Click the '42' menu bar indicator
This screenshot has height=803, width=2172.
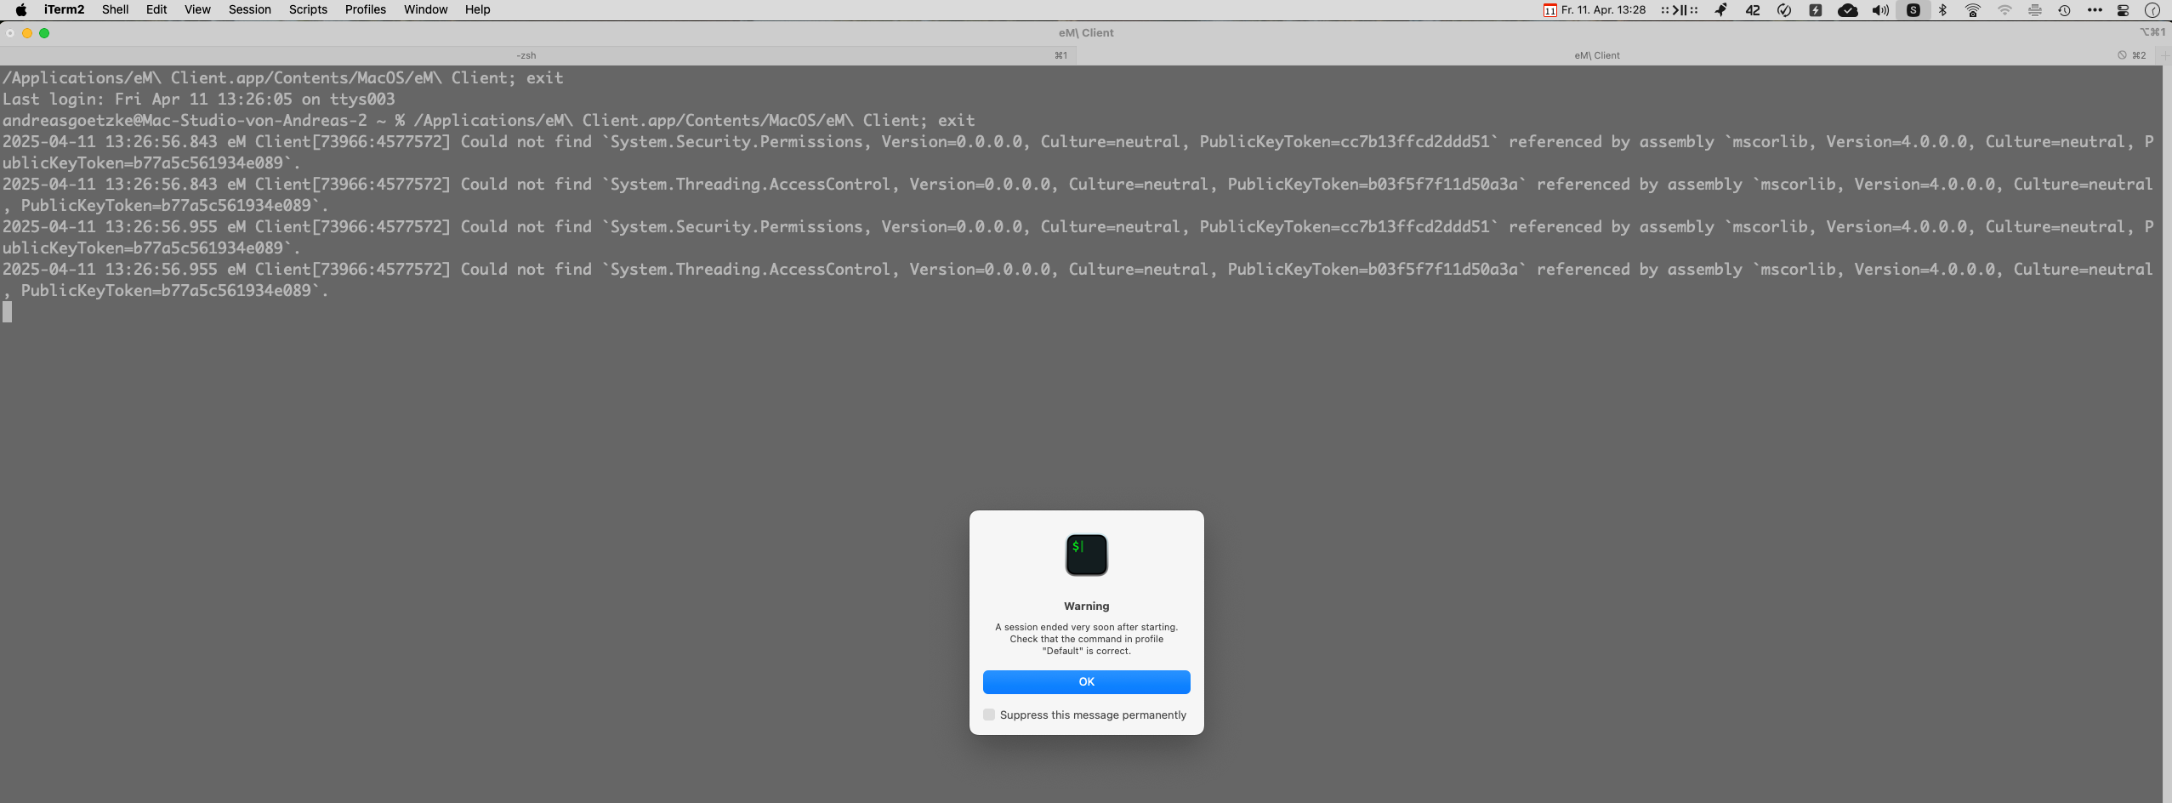pyautogui.click(x=1753, y=10)
